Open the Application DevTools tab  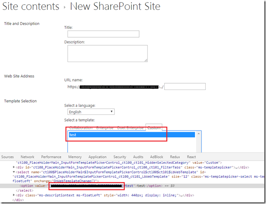98,157
